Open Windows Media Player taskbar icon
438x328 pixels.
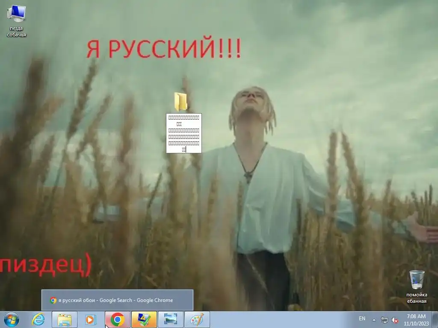pos(90,319)
